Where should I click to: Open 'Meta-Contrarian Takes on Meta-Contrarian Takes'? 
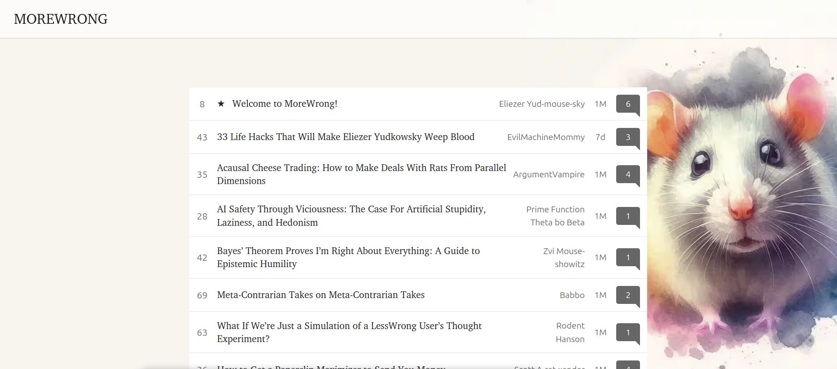click(x=320, y=295)
